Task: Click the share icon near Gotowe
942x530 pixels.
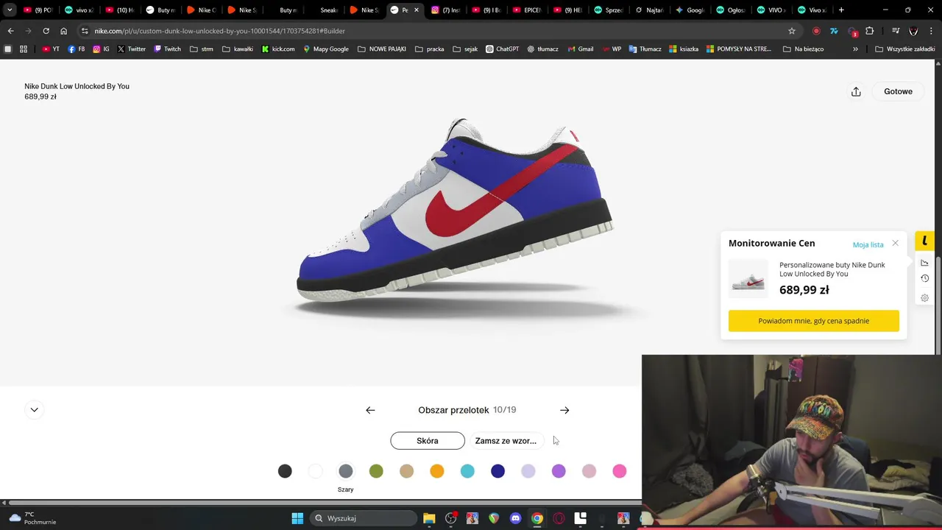Action: tap(856, 91)
